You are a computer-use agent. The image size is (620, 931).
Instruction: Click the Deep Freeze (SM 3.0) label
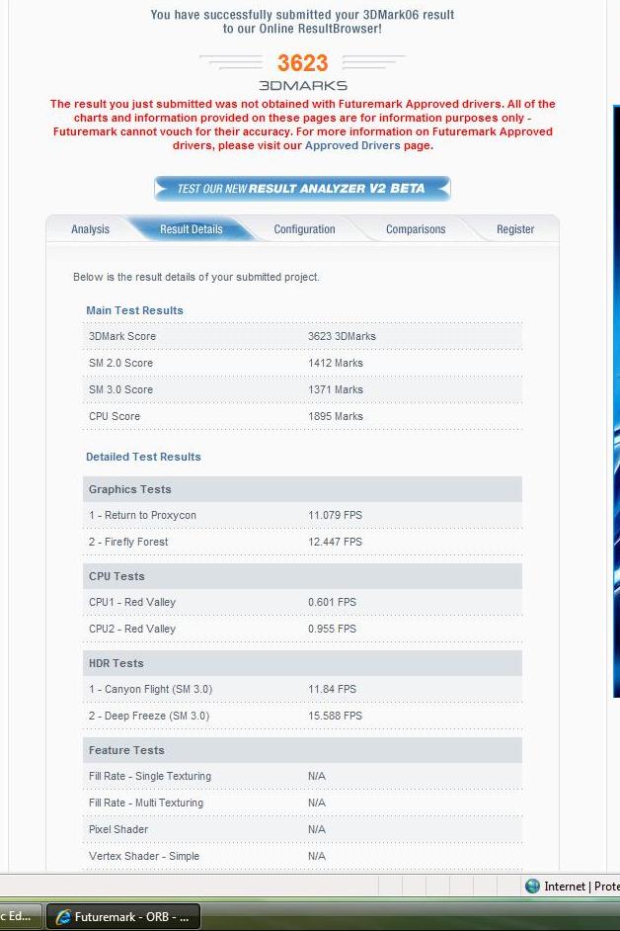(x=149, y=717)
